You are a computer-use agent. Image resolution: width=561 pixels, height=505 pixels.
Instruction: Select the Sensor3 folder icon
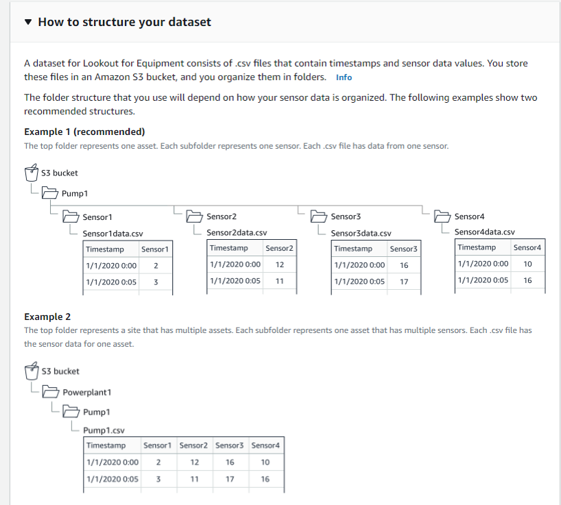[x=318, y=217]
